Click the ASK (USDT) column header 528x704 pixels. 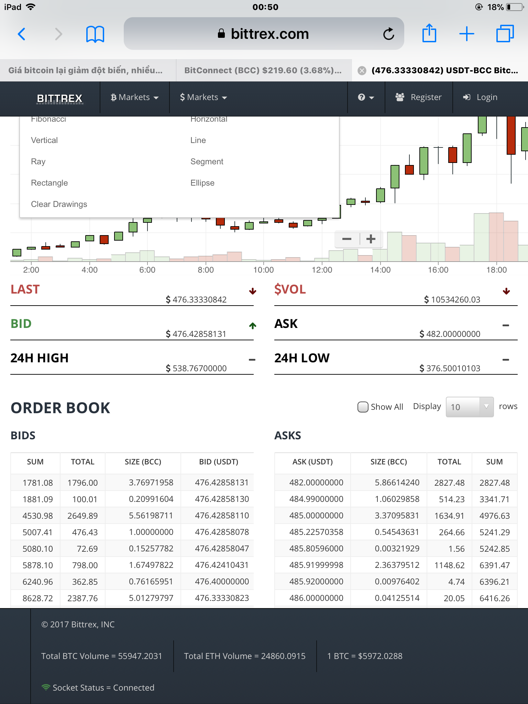point(312,462)
